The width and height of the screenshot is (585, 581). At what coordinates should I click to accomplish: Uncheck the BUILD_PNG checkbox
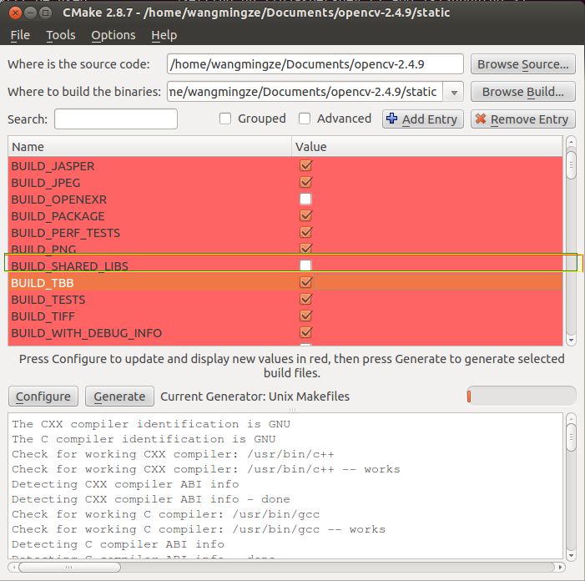coord(305,248)
